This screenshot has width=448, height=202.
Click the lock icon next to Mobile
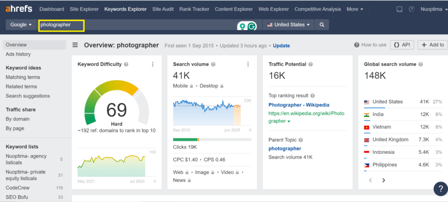(x=192, y=86)
